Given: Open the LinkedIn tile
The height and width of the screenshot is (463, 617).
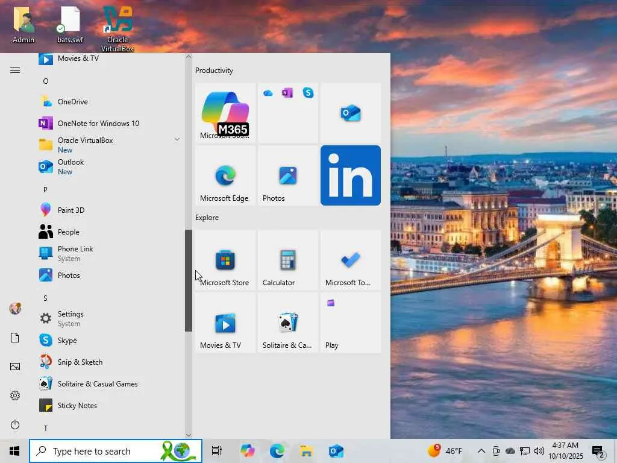Looking at the screenshot, I should tap(350, 175).
